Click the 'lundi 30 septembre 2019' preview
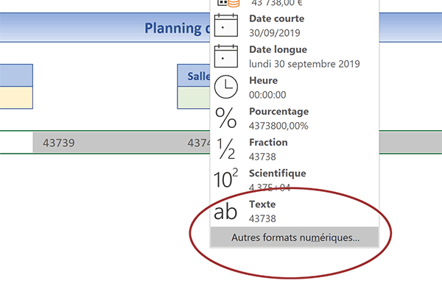 (x=304, y=64)
